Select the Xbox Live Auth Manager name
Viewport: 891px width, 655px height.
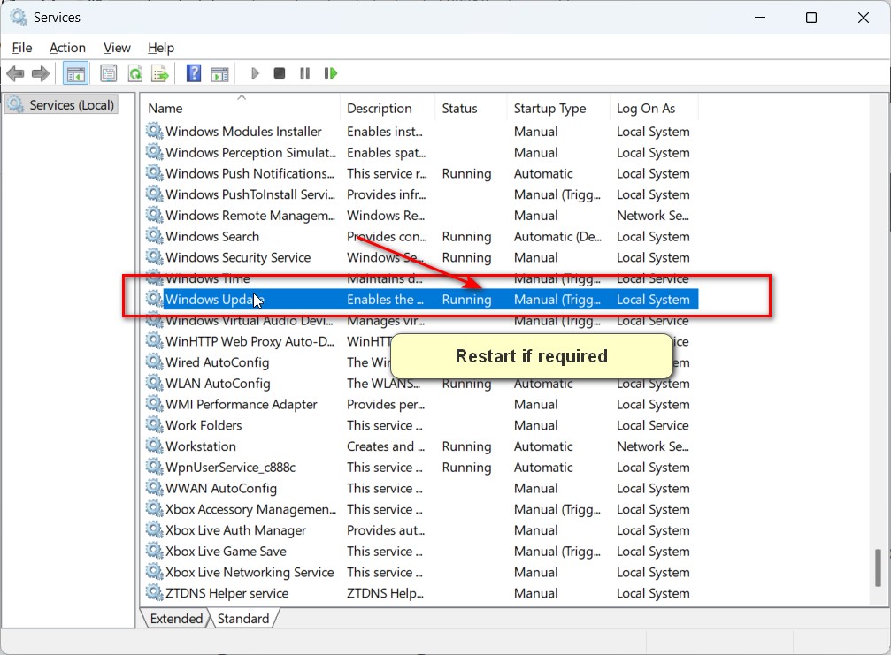pos(236,530)
